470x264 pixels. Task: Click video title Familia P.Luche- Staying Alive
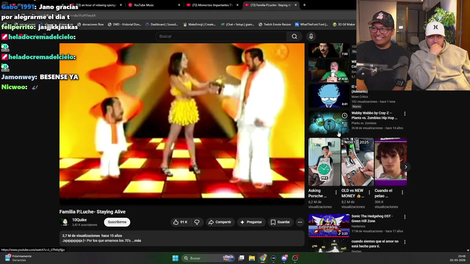[93, 212]
